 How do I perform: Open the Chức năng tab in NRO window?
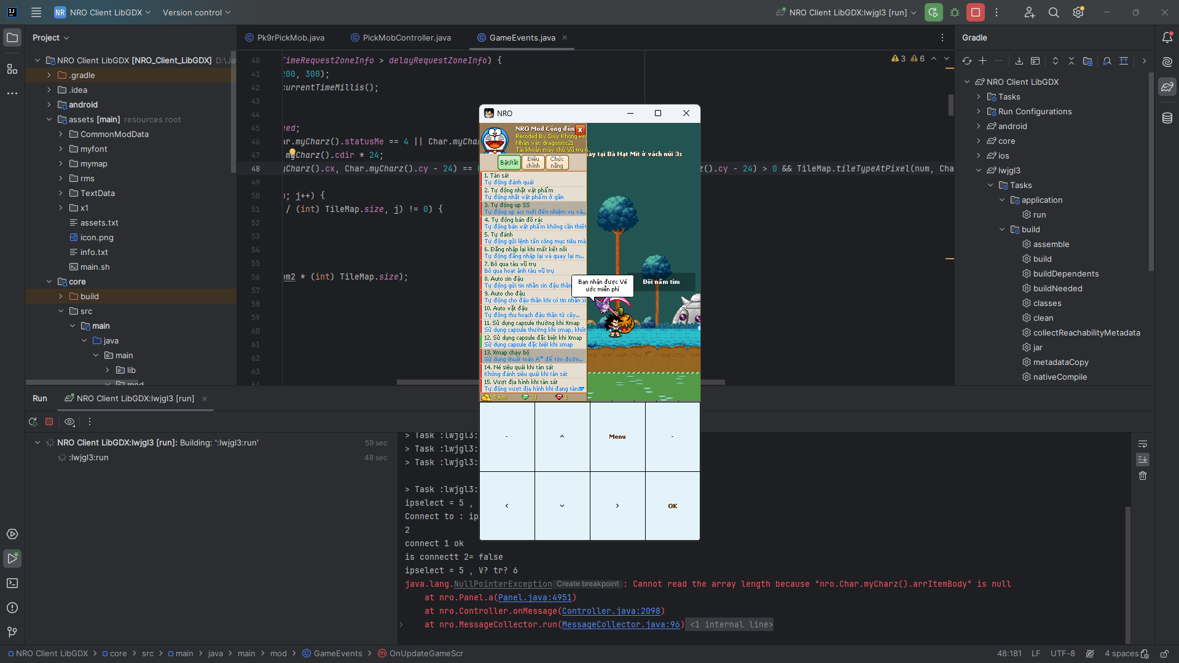click(x=557, y=163)
